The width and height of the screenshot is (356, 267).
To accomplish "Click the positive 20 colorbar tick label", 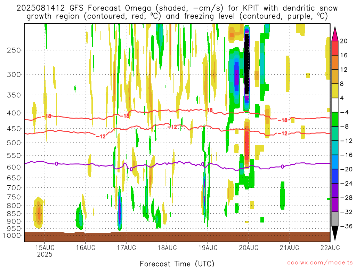I will [x=343, y=41].
